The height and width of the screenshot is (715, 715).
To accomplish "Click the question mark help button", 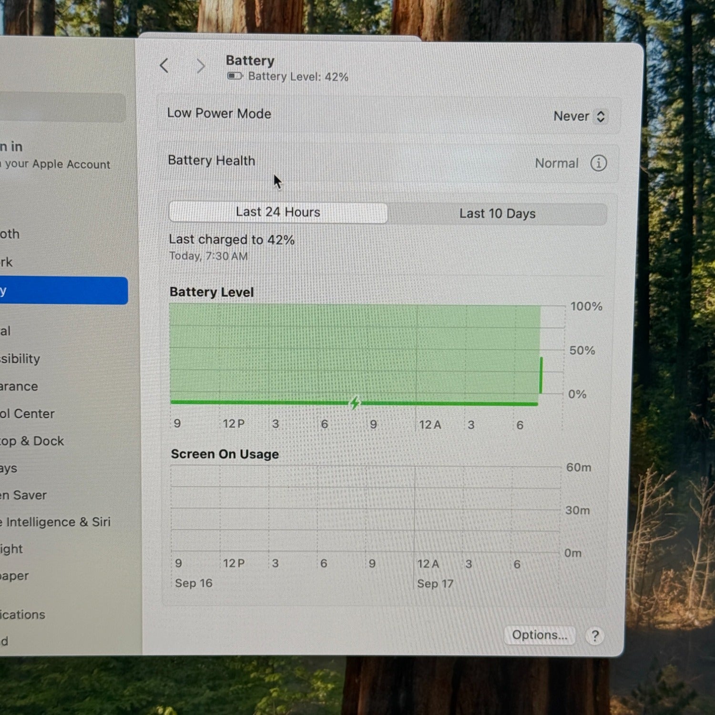I will click(595, 635).
